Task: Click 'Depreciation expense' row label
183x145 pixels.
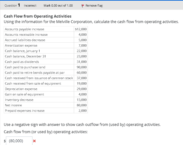Action: 21,89
